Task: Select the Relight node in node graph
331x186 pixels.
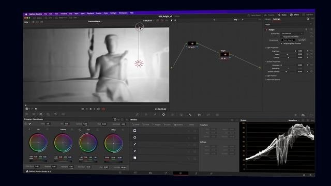Action: [x=224, y=54]
